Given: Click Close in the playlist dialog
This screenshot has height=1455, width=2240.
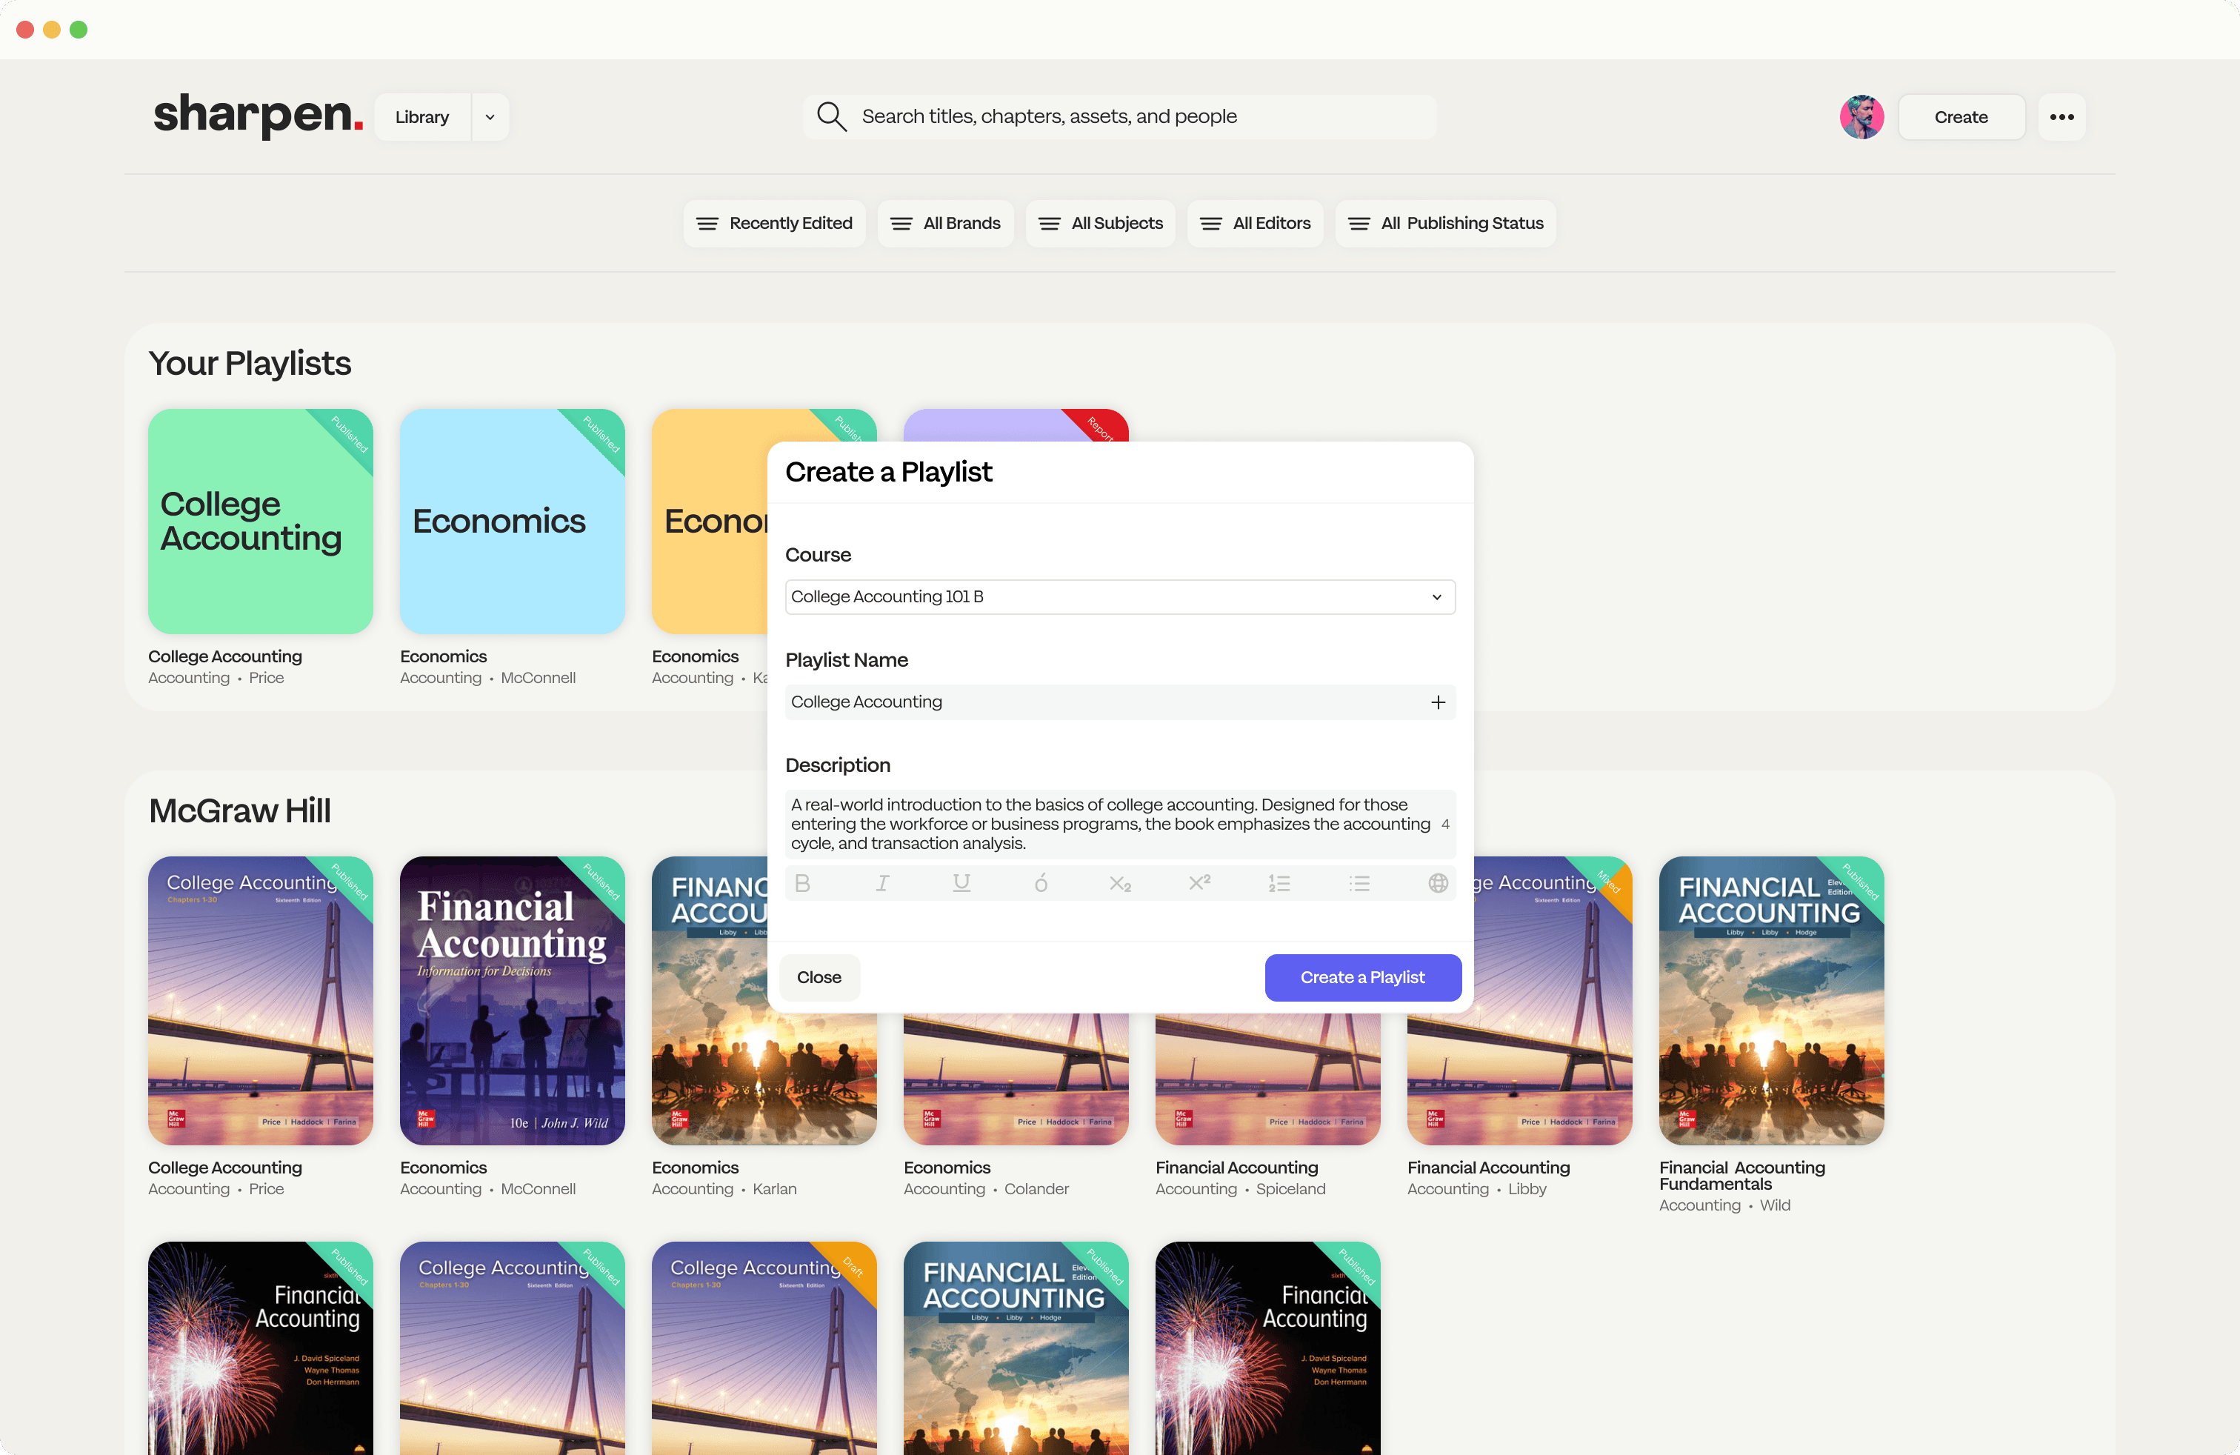Looking at the screenshot, I should coord(819,977).
